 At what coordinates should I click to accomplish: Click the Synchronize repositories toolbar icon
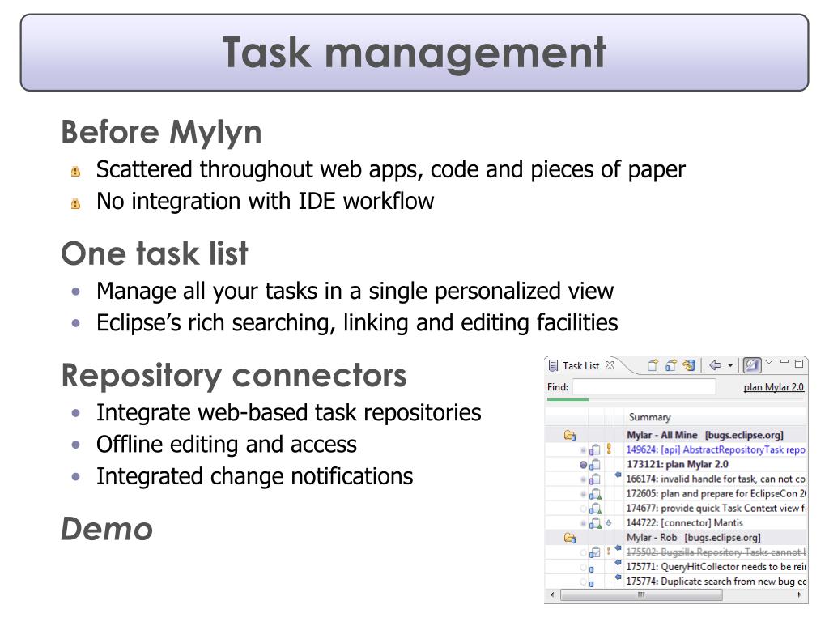click(x=689, y=365)
